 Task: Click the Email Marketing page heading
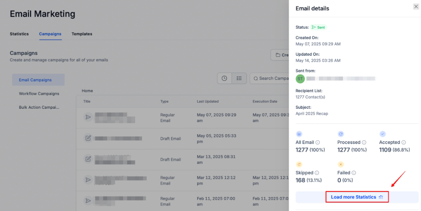tap(43, 14)
